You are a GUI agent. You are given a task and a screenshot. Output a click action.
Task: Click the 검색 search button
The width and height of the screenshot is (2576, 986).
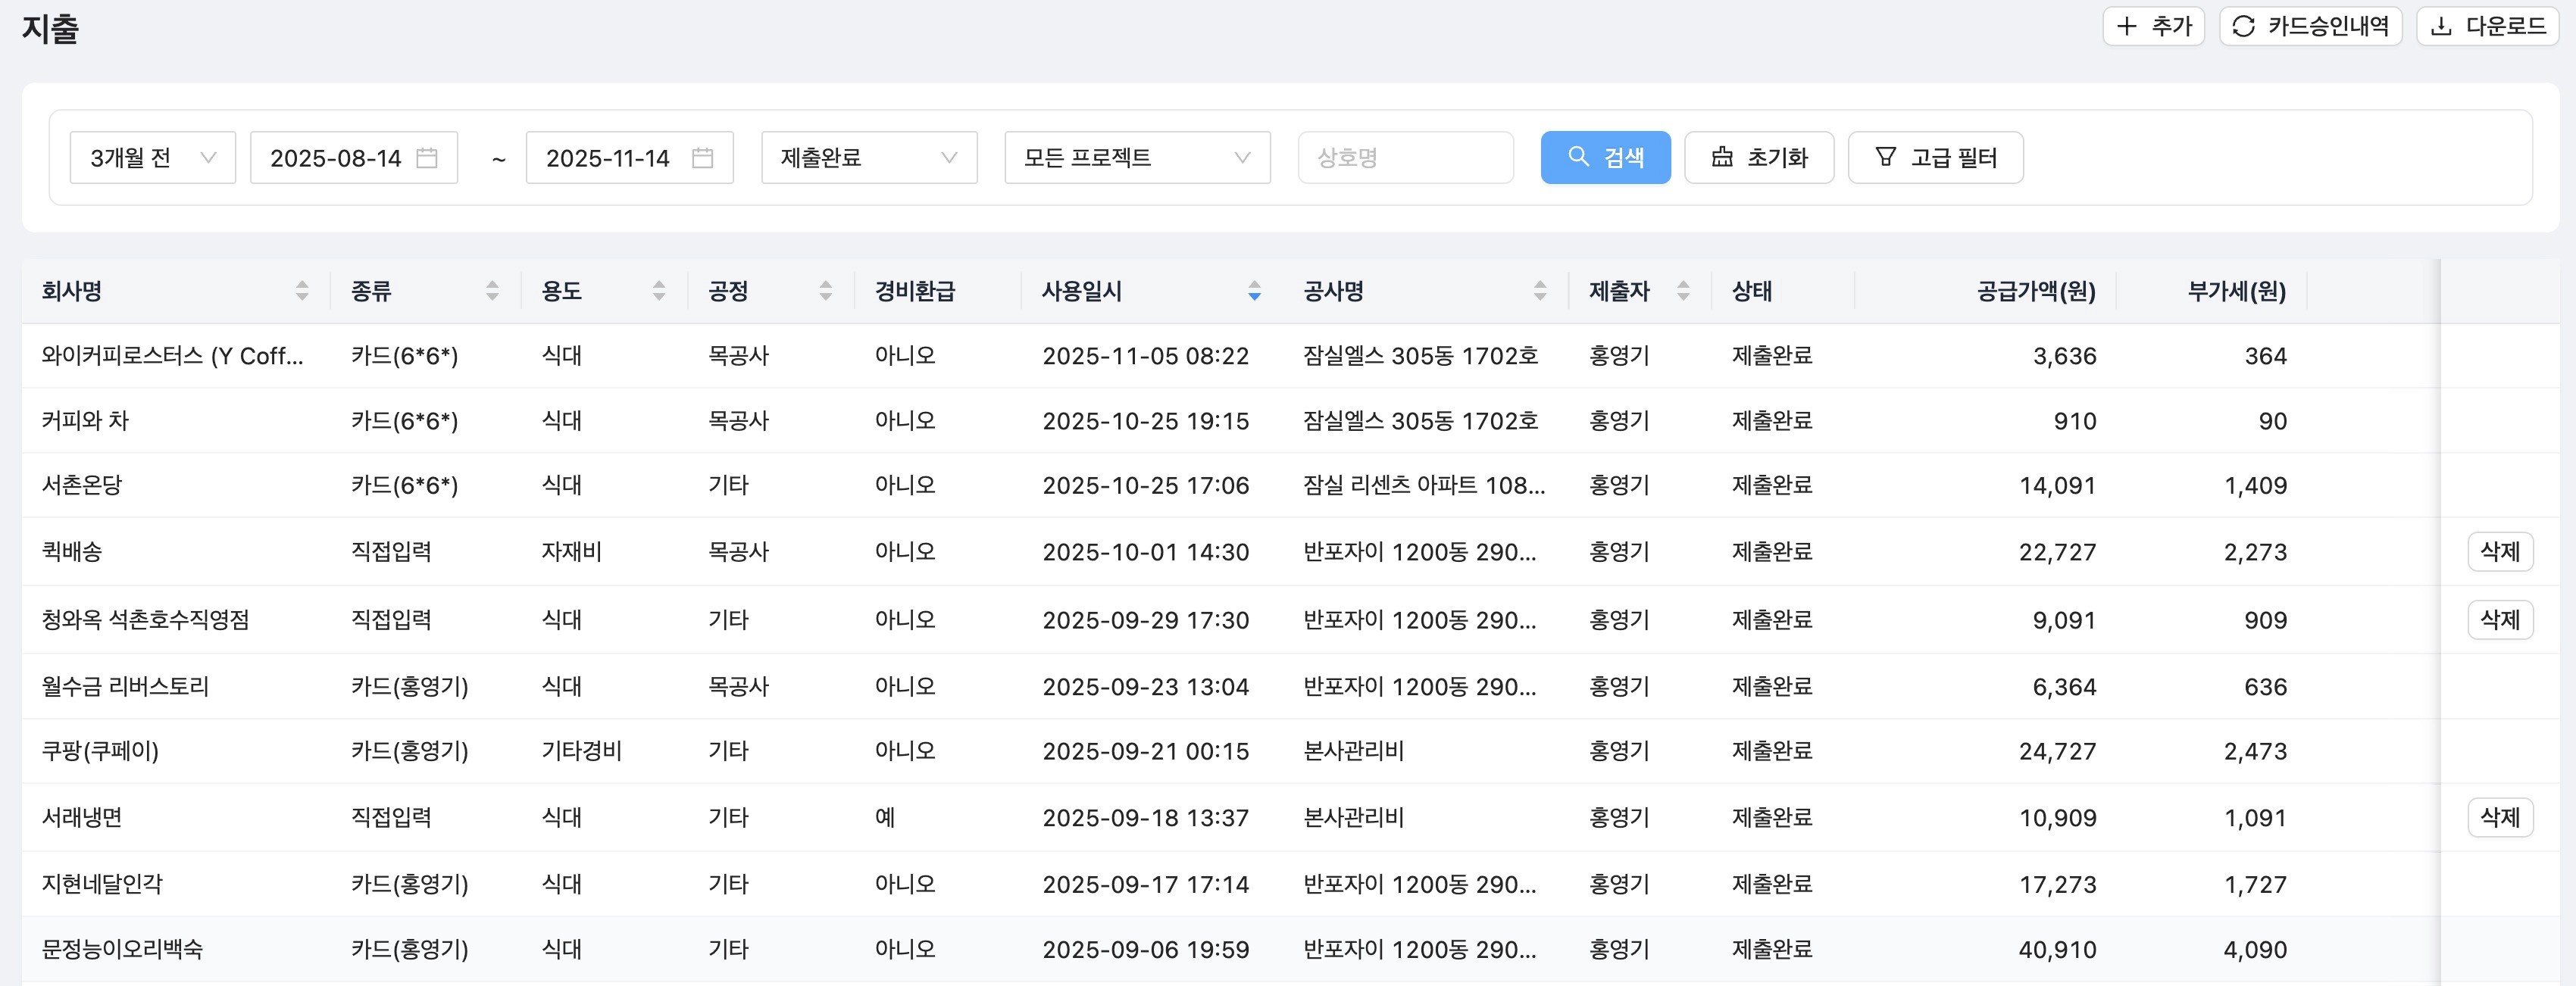pyautogui.click(x=1605, y=158)
